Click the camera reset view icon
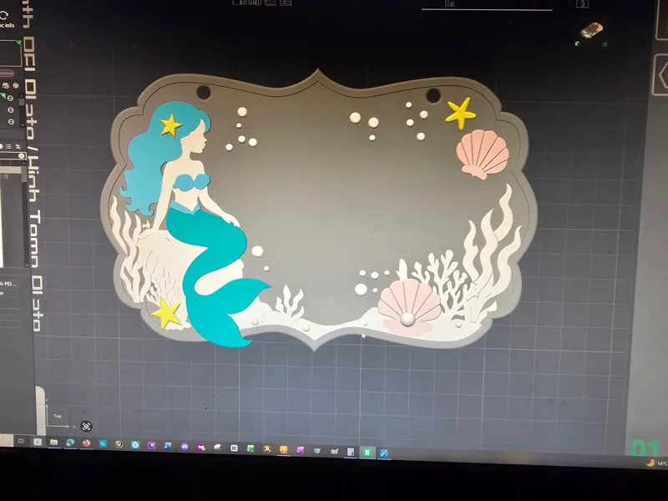The height and width of the screenshot is (501, 668). point(86,426)
